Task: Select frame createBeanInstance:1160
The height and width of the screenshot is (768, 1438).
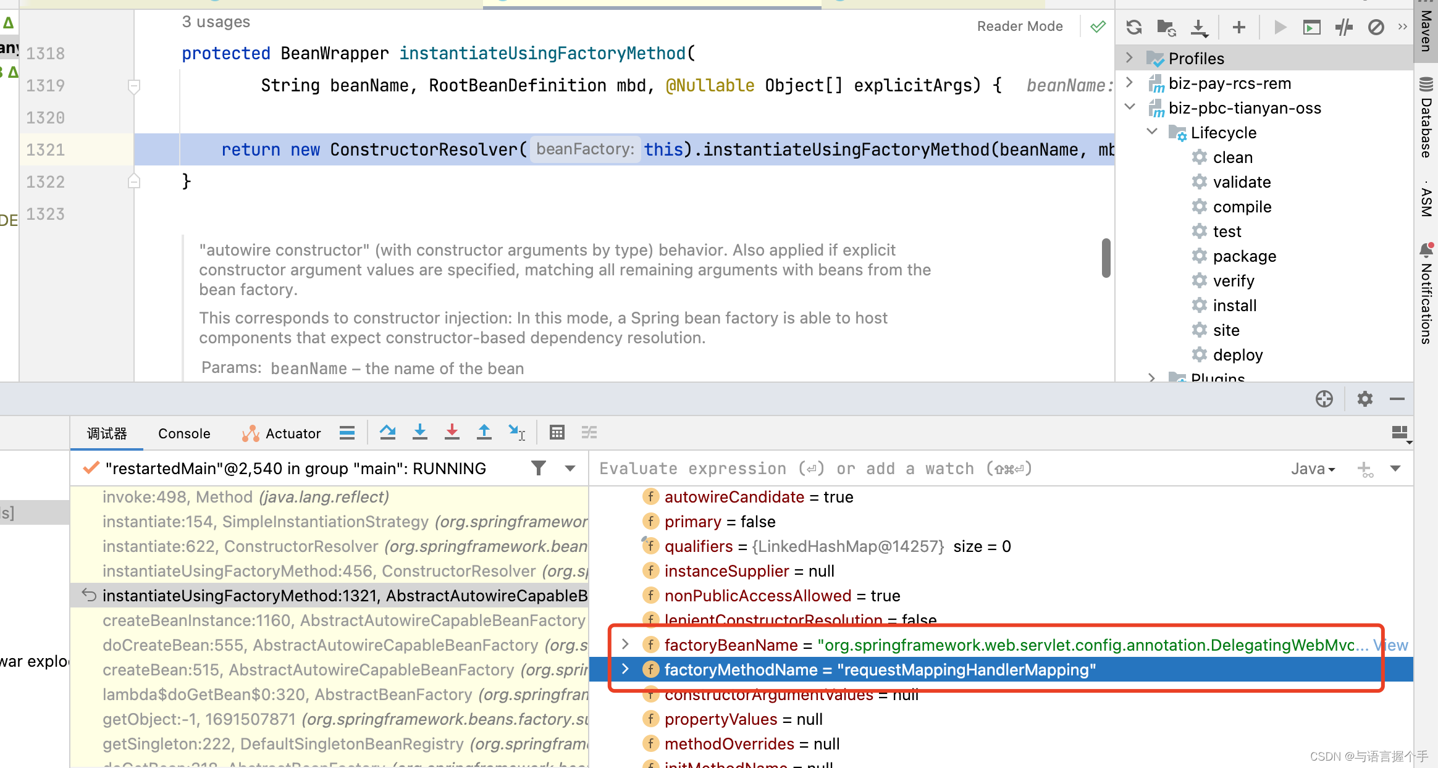Action: tap(329, 620)
